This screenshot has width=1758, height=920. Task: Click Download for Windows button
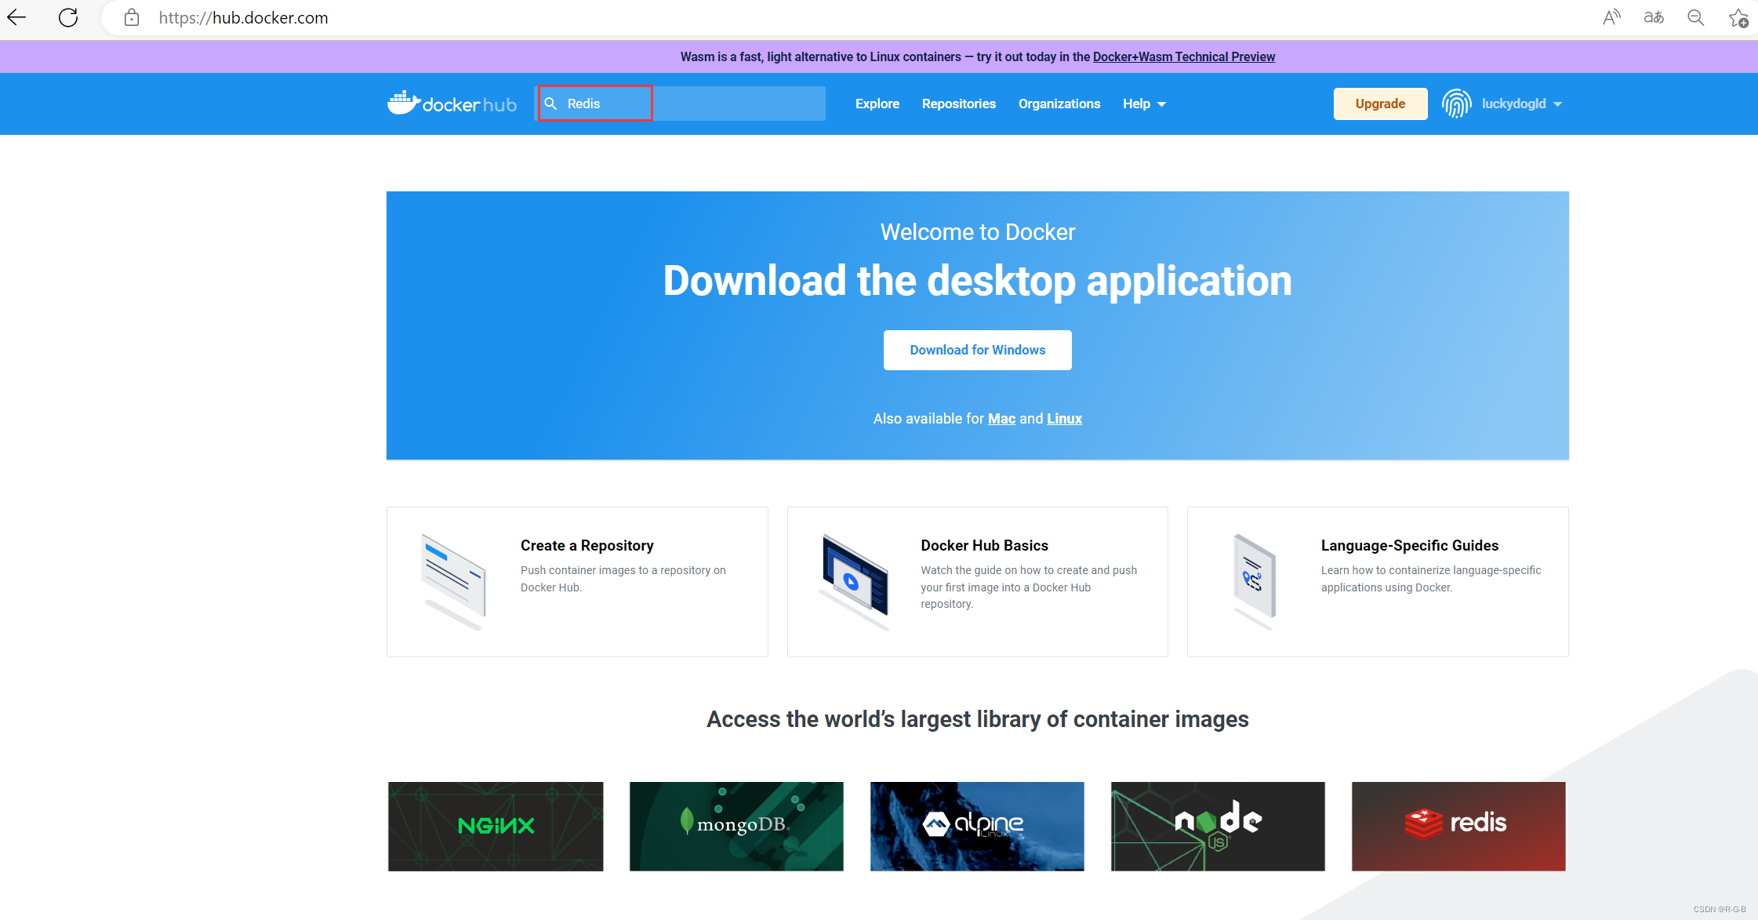point(977,350)
